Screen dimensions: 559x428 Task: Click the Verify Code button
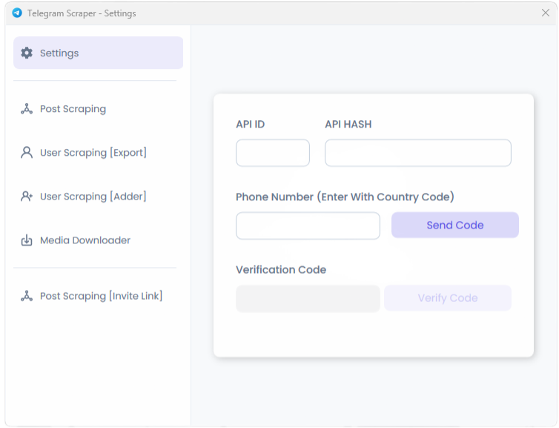tap(448, 297)
